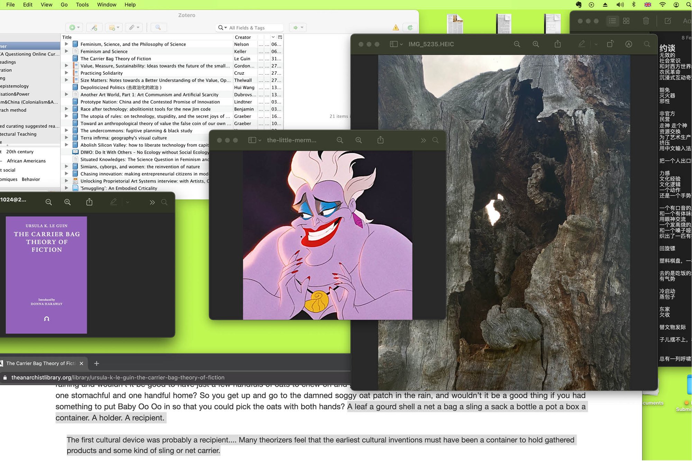692x461 pixels.
Task: Toggle the 'African Americans' tag filter
Action: [26, 161]
